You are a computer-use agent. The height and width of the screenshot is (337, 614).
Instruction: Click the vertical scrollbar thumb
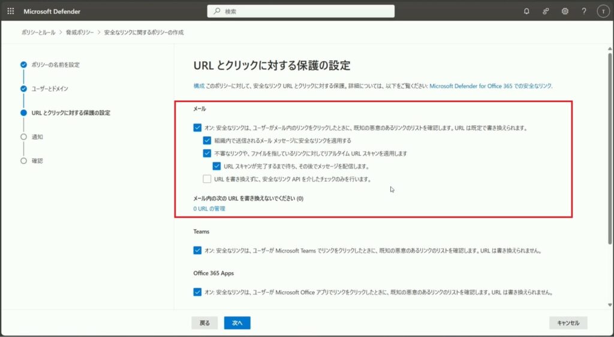point(610,149)
